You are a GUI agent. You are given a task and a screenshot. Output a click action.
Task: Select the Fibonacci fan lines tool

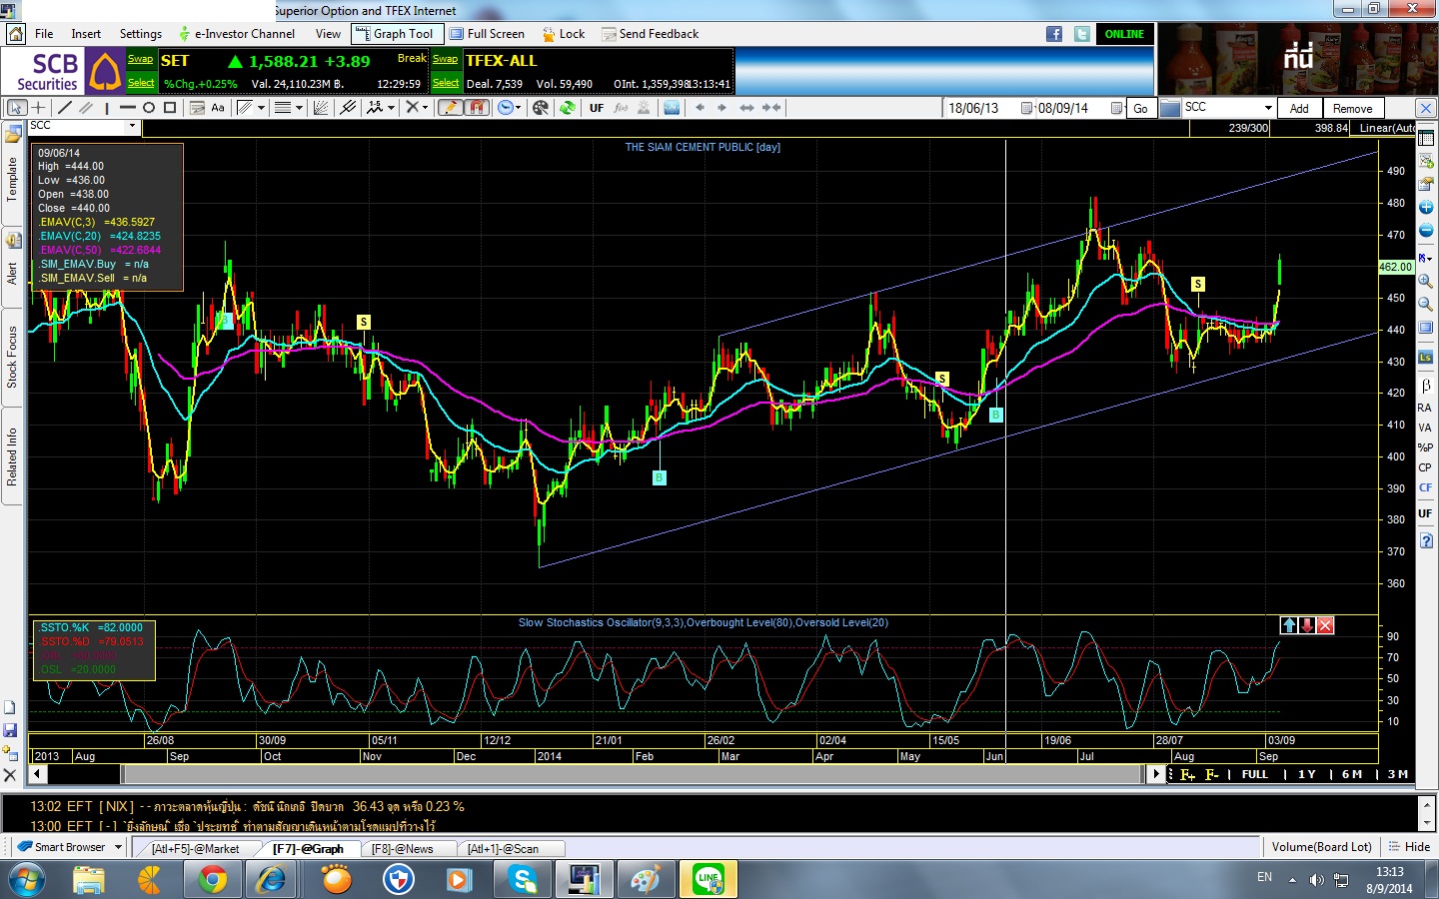click(x=321, y=108)
